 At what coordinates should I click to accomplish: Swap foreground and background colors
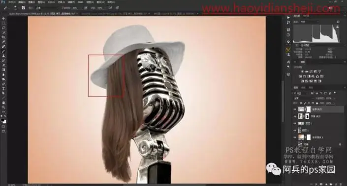(x=5, y=116)
